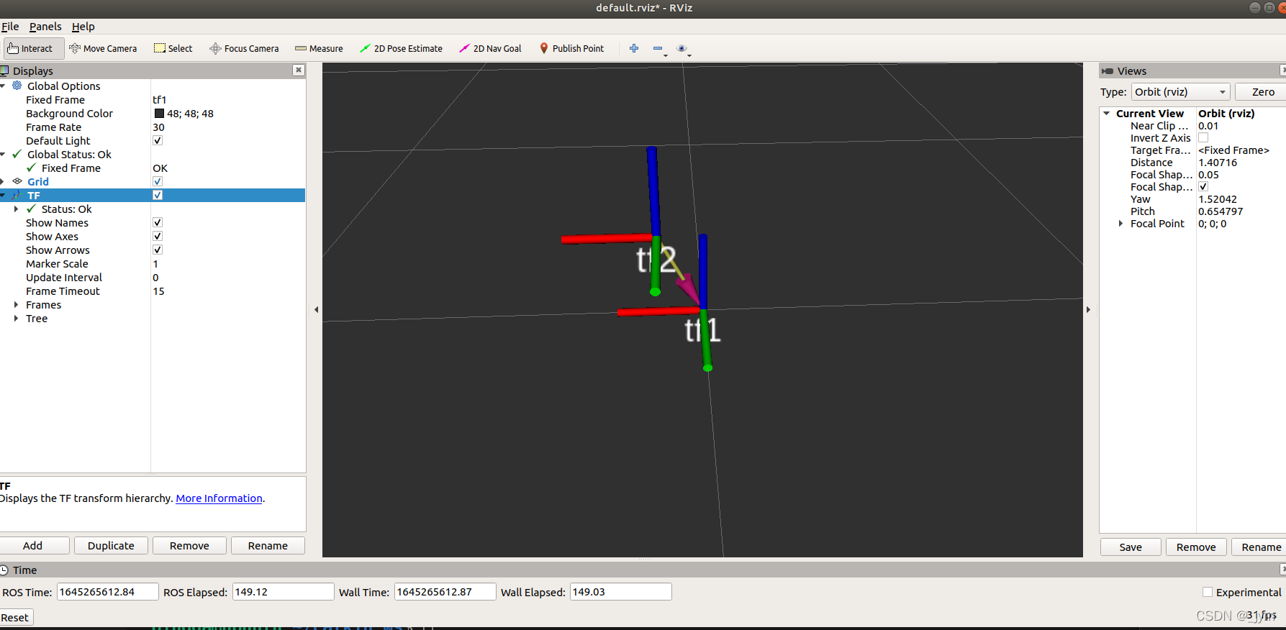Expand the Tree node
The image size is (1286, 630).
pos(17,318)
